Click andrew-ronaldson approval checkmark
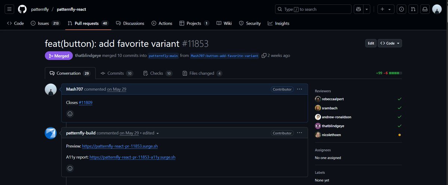This screenshot has width=448, height=185. 399,117
